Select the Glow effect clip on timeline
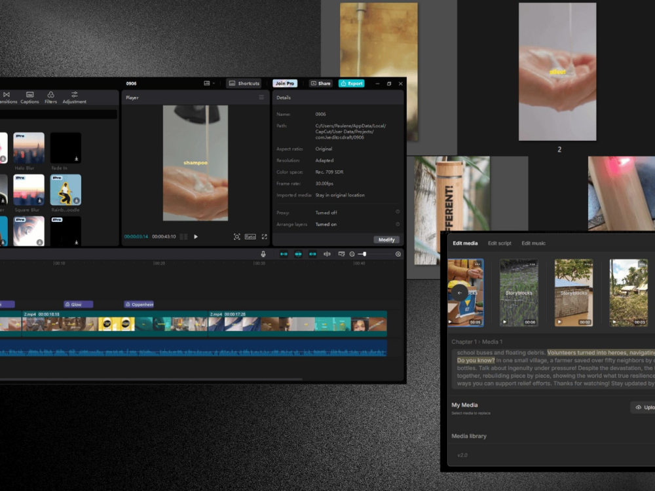Image resolution: width=655 pixels, height=491 pixels. pyautogui.click(x=78, y=304)
